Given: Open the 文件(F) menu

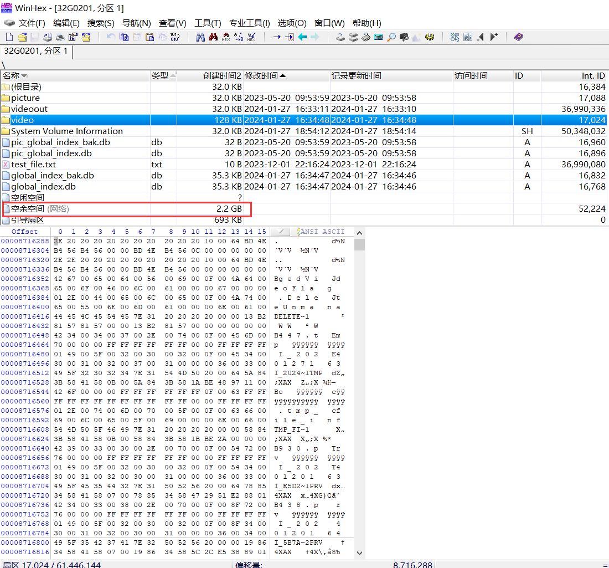Looking at the screenshot, I should [32, 23].
